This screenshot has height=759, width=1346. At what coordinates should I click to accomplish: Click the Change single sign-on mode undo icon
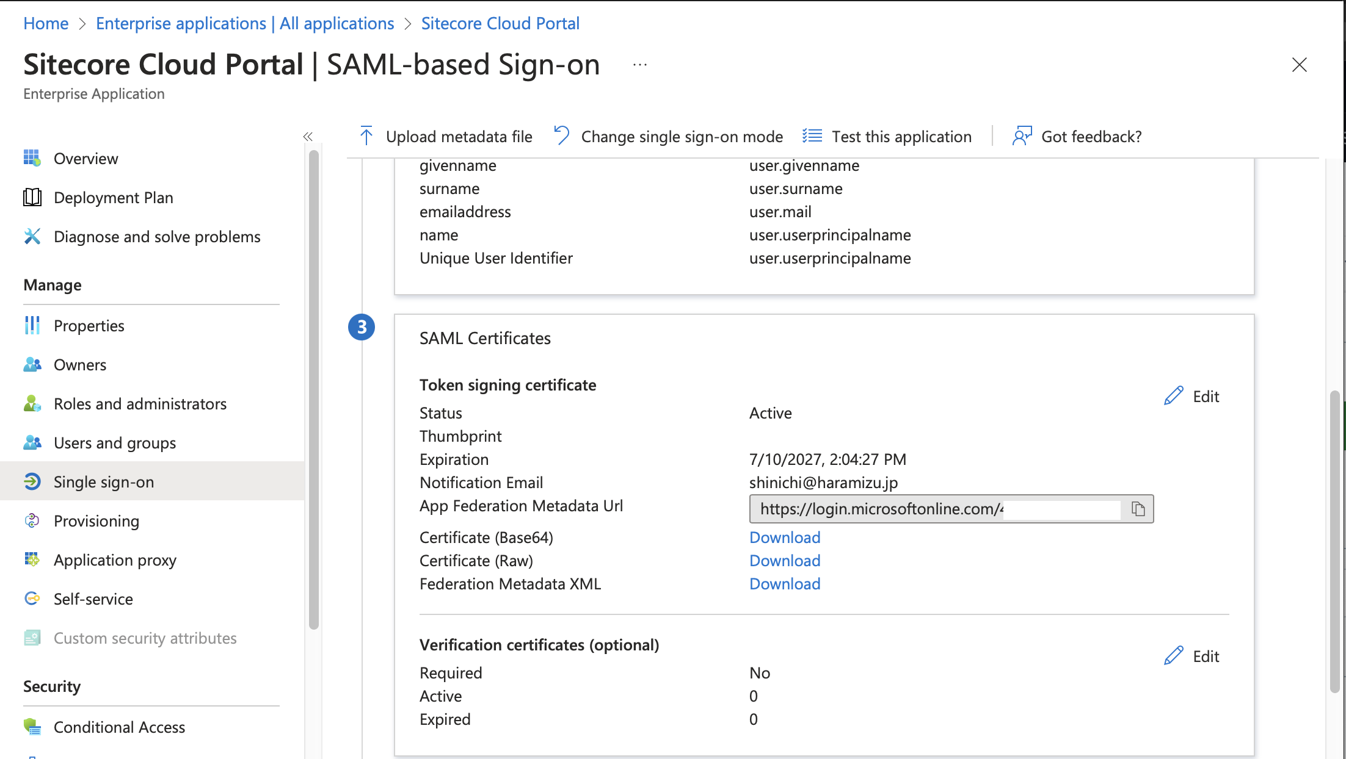561,135
